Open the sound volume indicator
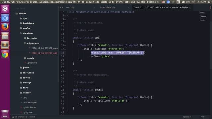212x119 pixels. pos(193,2)
